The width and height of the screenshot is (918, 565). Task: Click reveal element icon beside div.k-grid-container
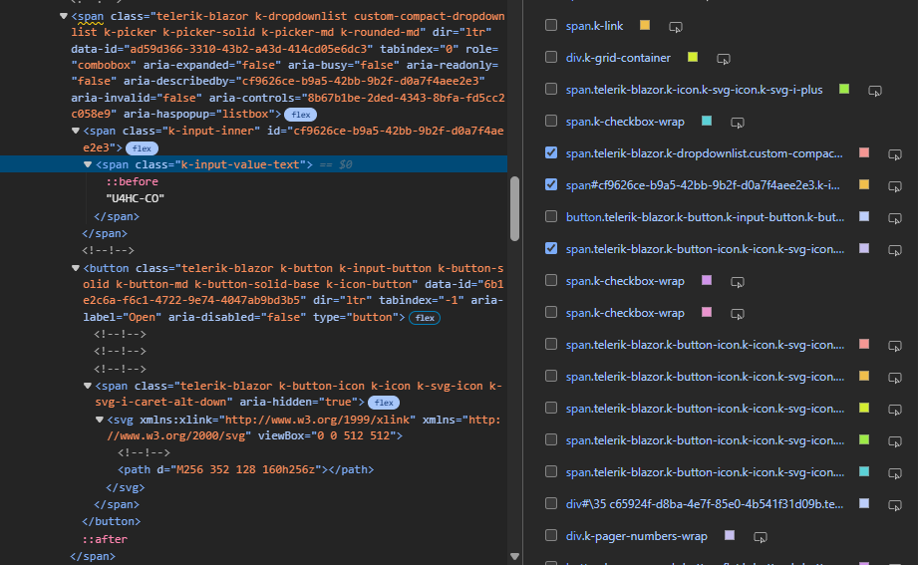pos(722,58)
